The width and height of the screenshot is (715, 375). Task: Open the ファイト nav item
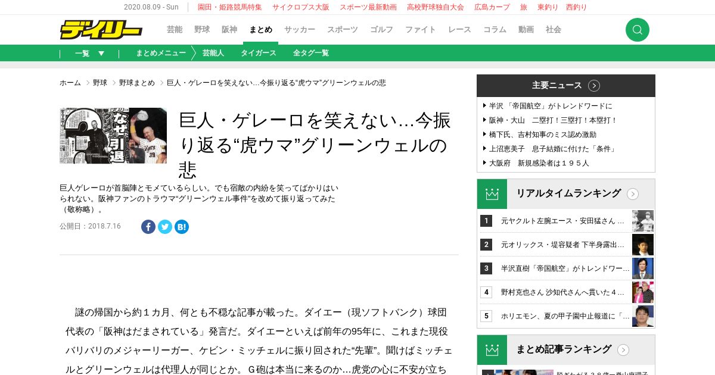pyautogui.click(x=421, y=30)
